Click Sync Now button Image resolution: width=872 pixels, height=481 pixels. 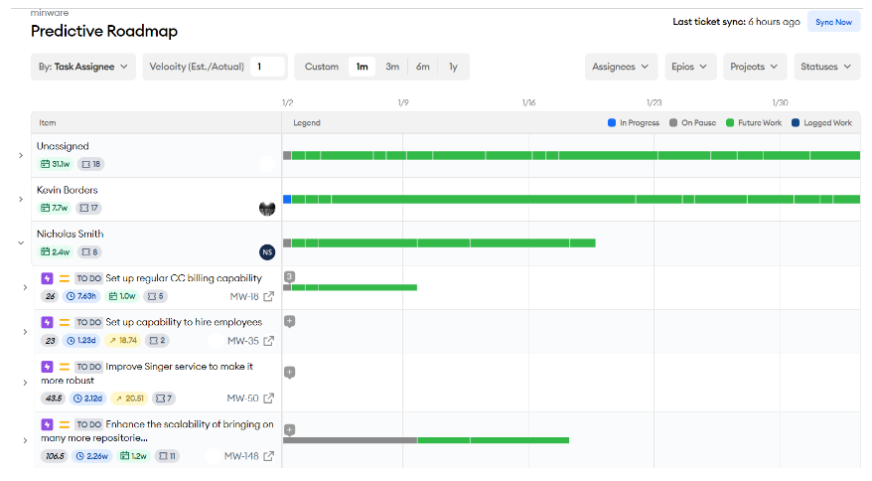click(833, 22)
